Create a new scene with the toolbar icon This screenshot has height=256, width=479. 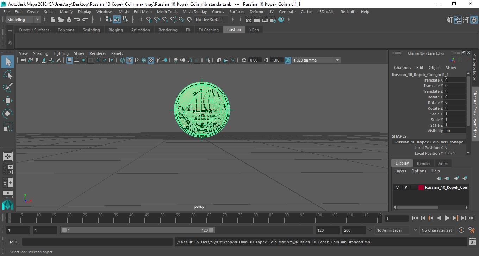[x=52, y=20]
